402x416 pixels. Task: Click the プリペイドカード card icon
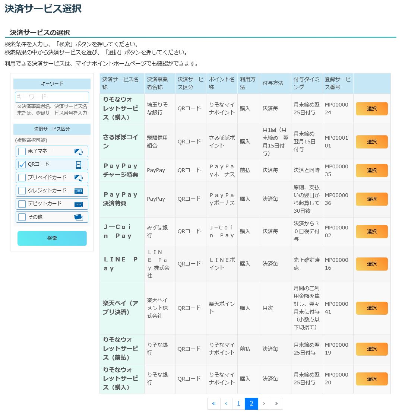pyautogui.click(x=79, y=178)
